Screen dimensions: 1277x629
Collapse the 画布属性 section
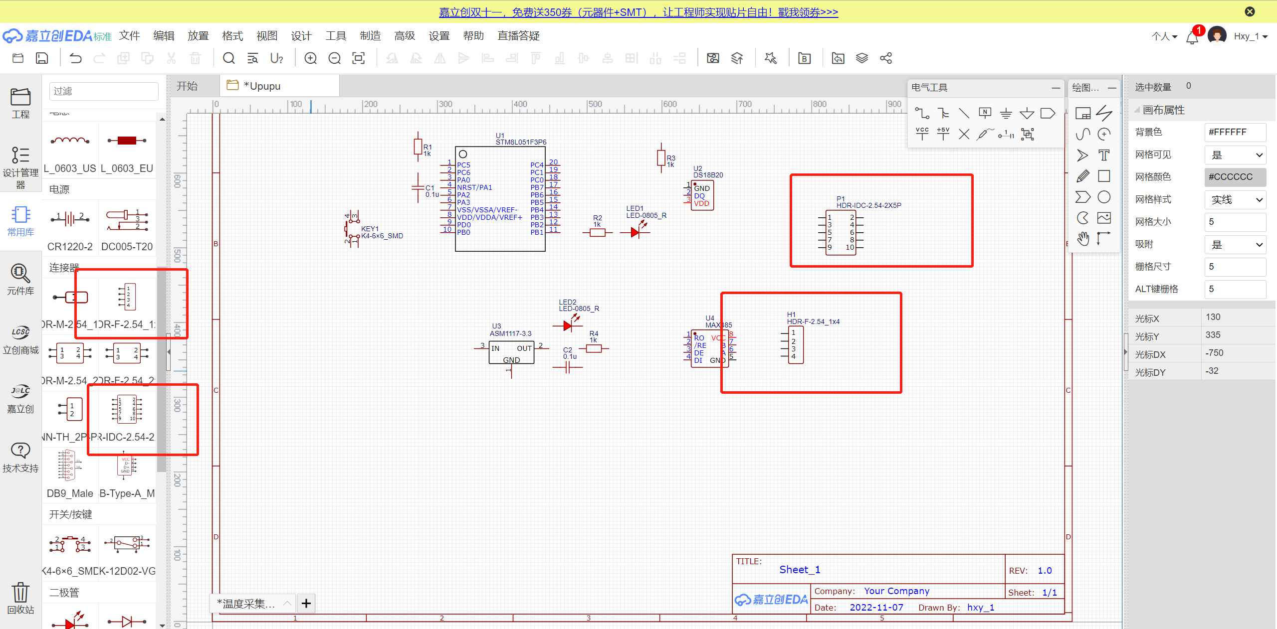(1137, 110)
